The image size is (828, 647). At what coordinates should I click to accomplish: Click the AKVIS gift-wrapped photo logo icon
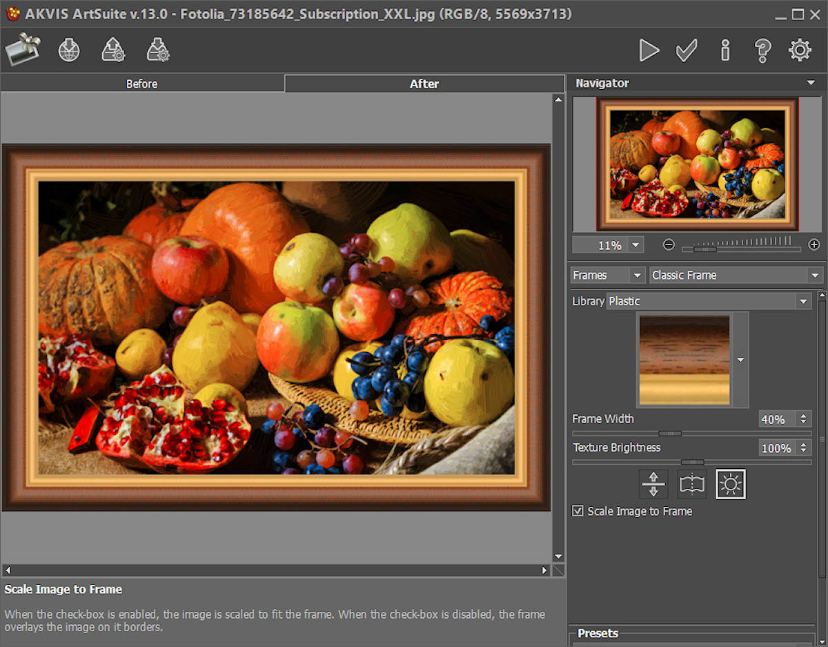click(23, 50)
